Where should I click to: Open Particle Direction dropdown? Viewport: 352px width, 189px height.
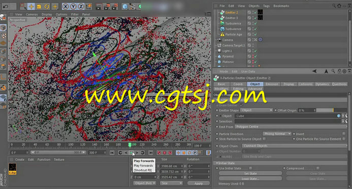277,134
